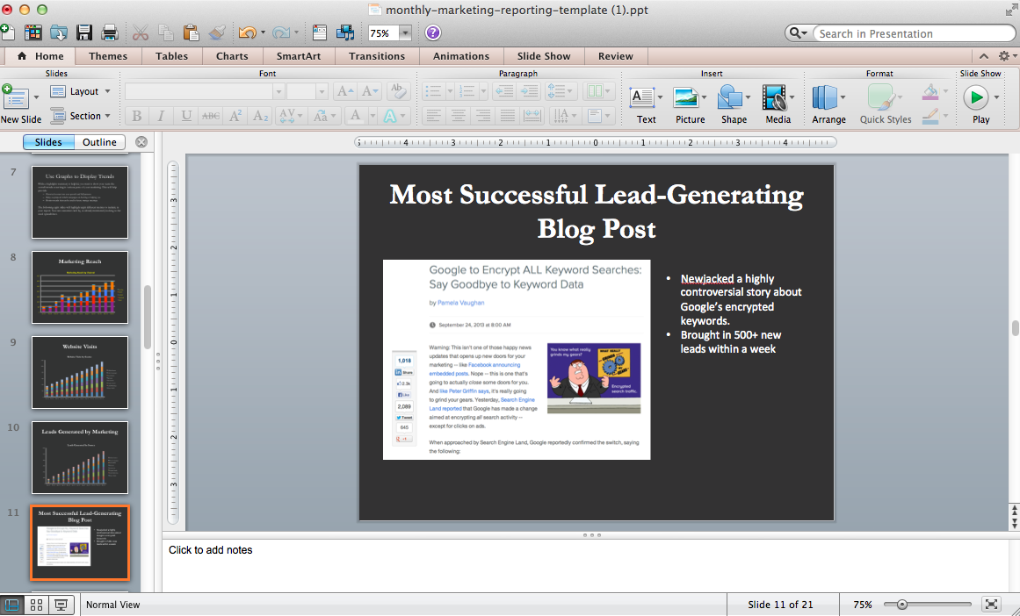Switch to the Outline pane tab
This screenshot has height=616, width=1020.
tap(99, 142)
